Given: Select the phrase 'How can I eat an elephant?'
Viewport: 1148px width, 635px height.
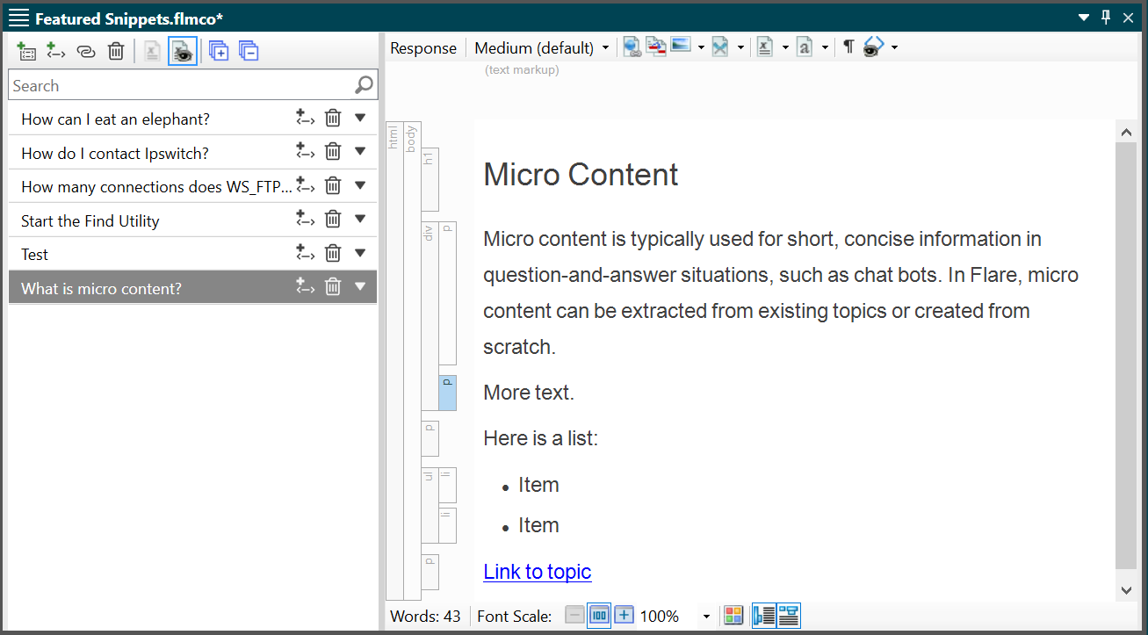Looking at the screenshot, I should click(x=114, y=118).
